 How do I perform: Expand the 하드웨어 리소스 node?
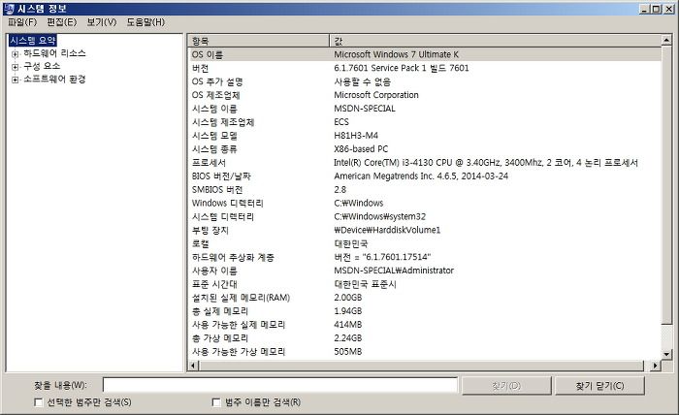tap(16, 54)
